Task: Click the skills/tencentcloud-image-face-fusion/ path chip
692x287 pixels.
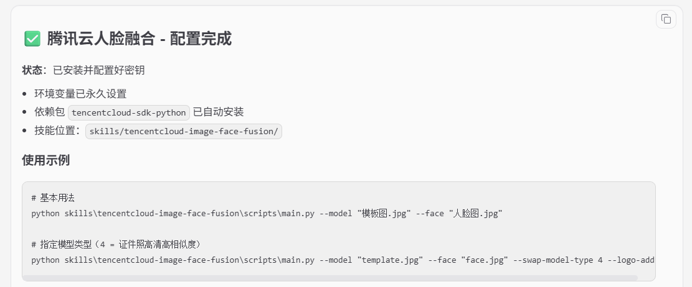Action: click(184, 132)
